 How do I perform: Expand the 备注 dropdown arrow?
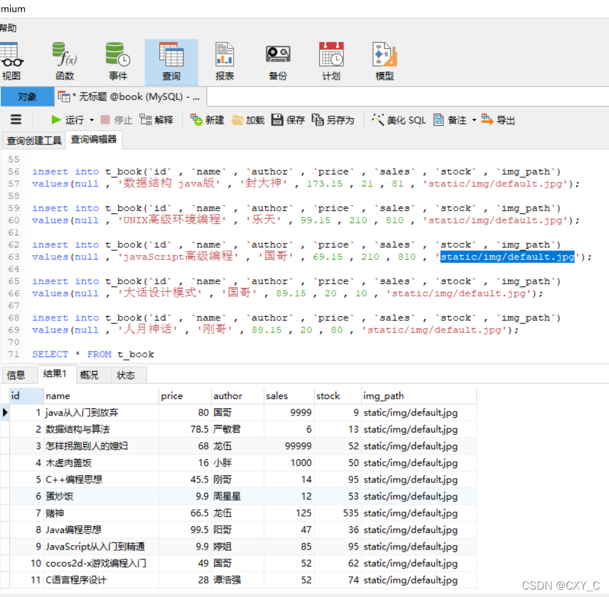[474, 120]
